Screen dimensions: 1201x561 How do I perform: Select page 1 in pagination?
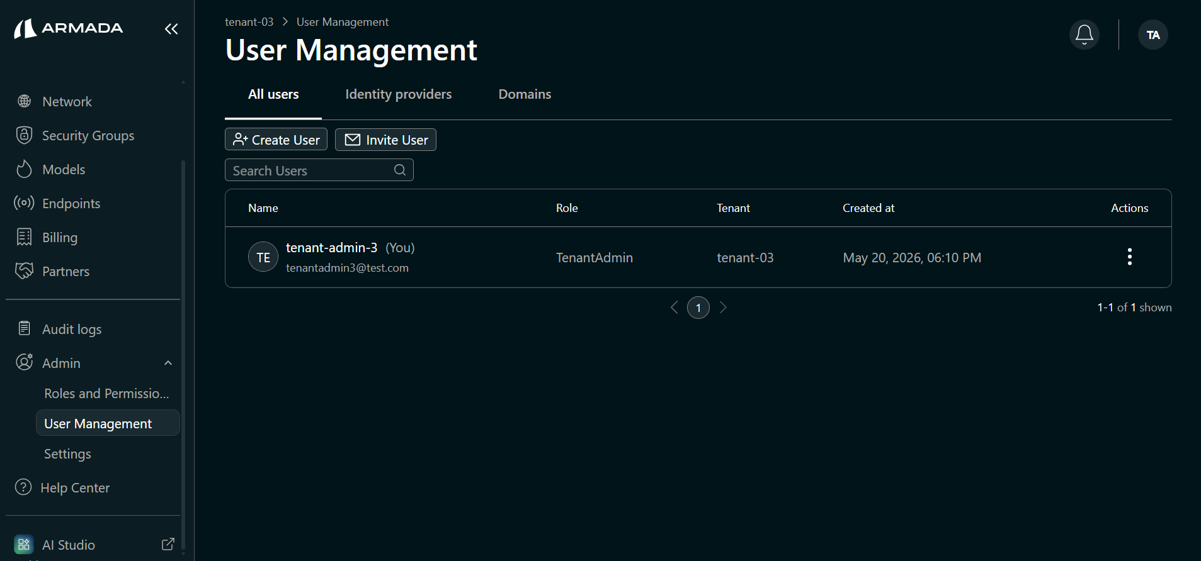(x=698, y=308)
